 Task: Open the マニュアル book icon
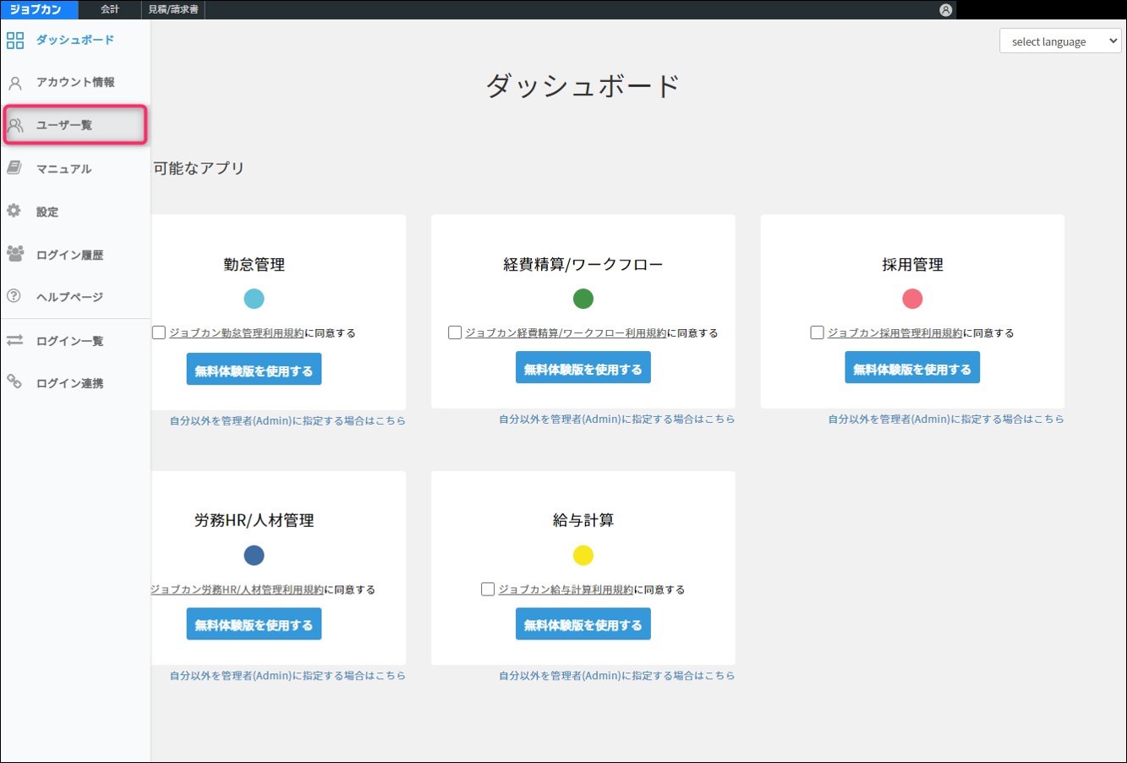(x=14, y=168)
